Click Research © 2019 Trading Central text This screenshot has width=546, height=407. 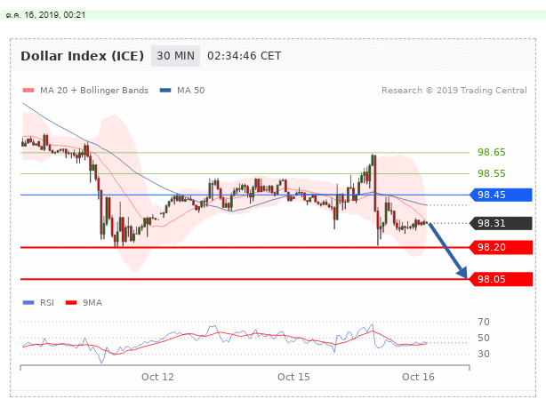(x=454, y=91)
